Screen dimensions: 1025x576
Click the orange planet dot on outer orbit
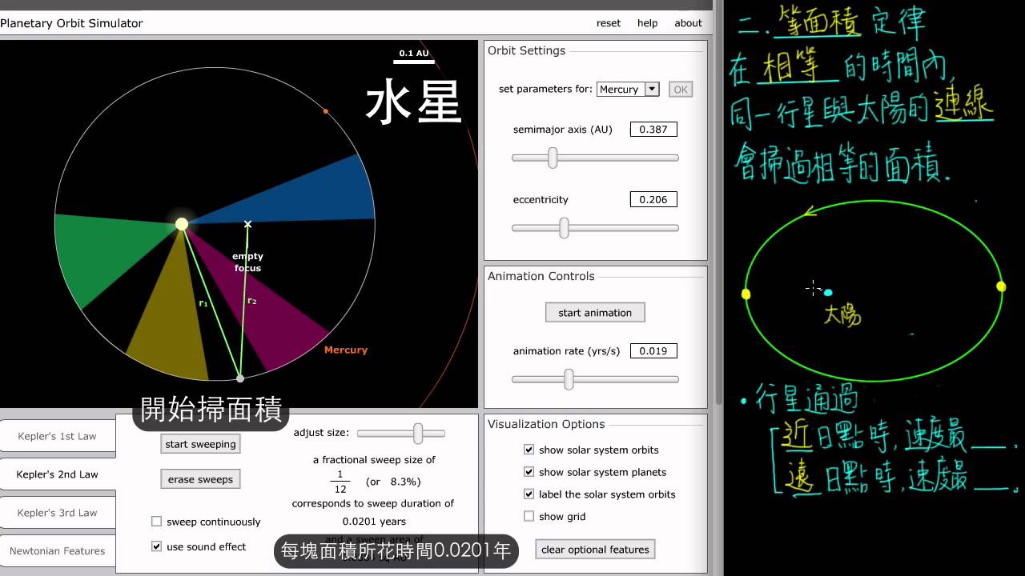click(325, 111)
